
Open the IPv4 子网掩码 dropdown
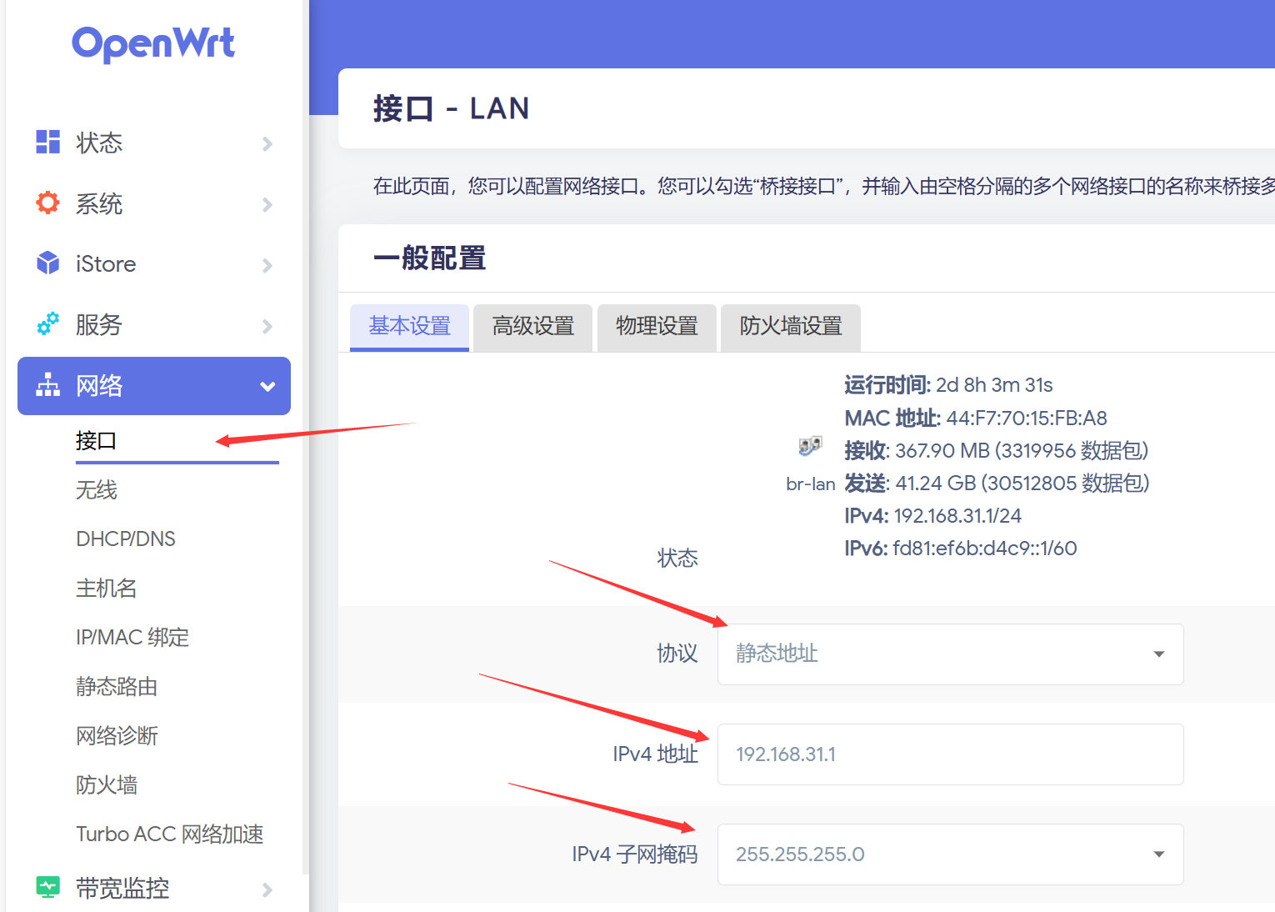click(950, 854)
